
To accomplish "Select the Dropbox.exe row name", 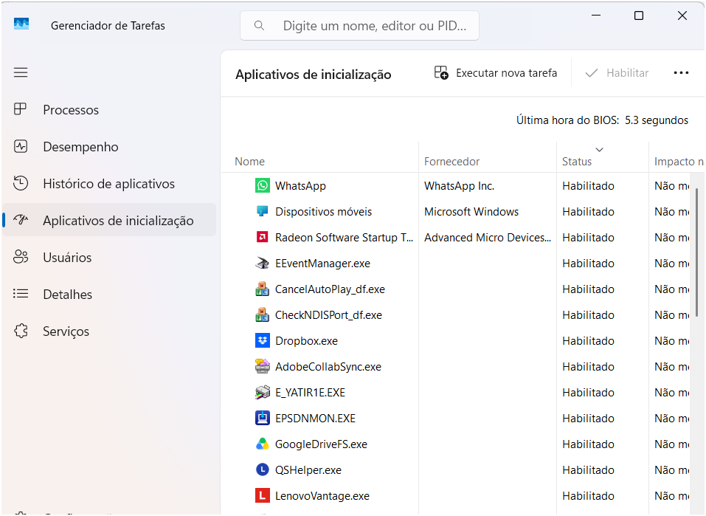I will pos(306,341).
